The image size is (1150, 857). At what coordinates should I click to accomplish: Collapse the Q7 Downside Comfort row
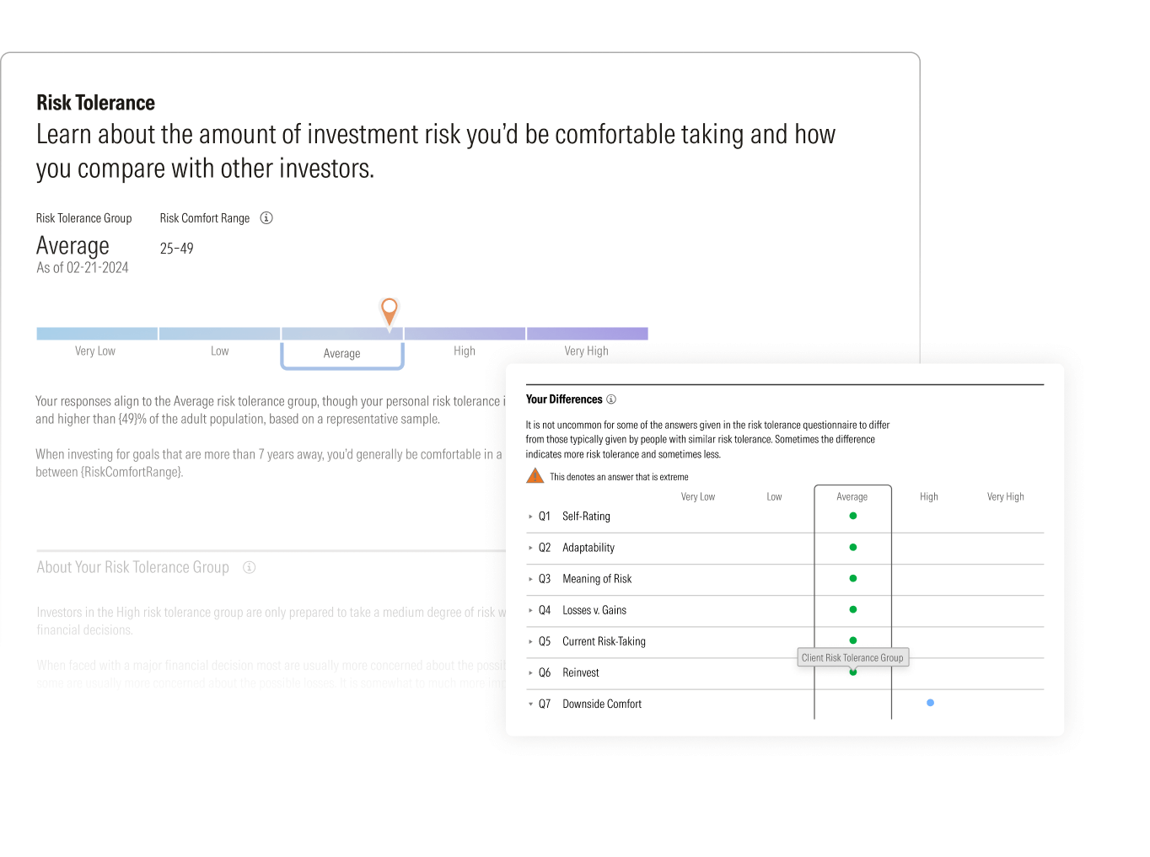(530, 704)
